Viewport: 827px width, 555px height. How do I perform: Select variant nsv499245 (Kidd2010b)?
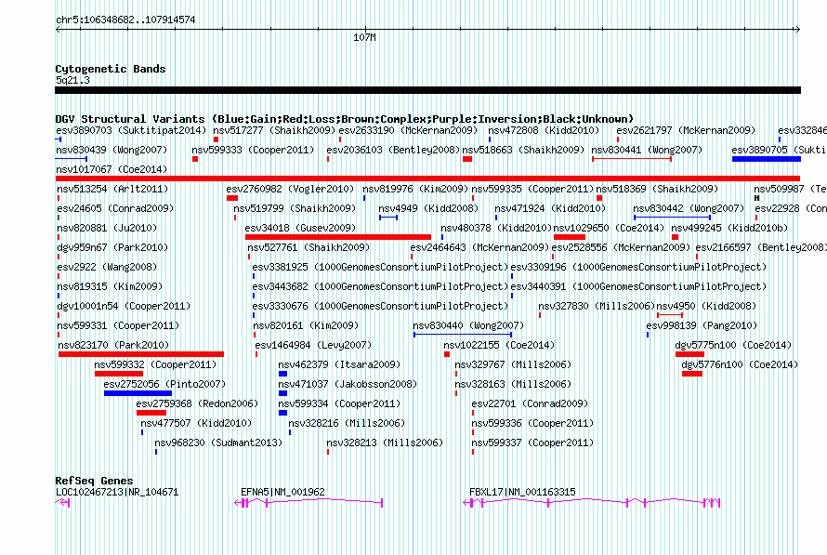(x=729, y=228)
